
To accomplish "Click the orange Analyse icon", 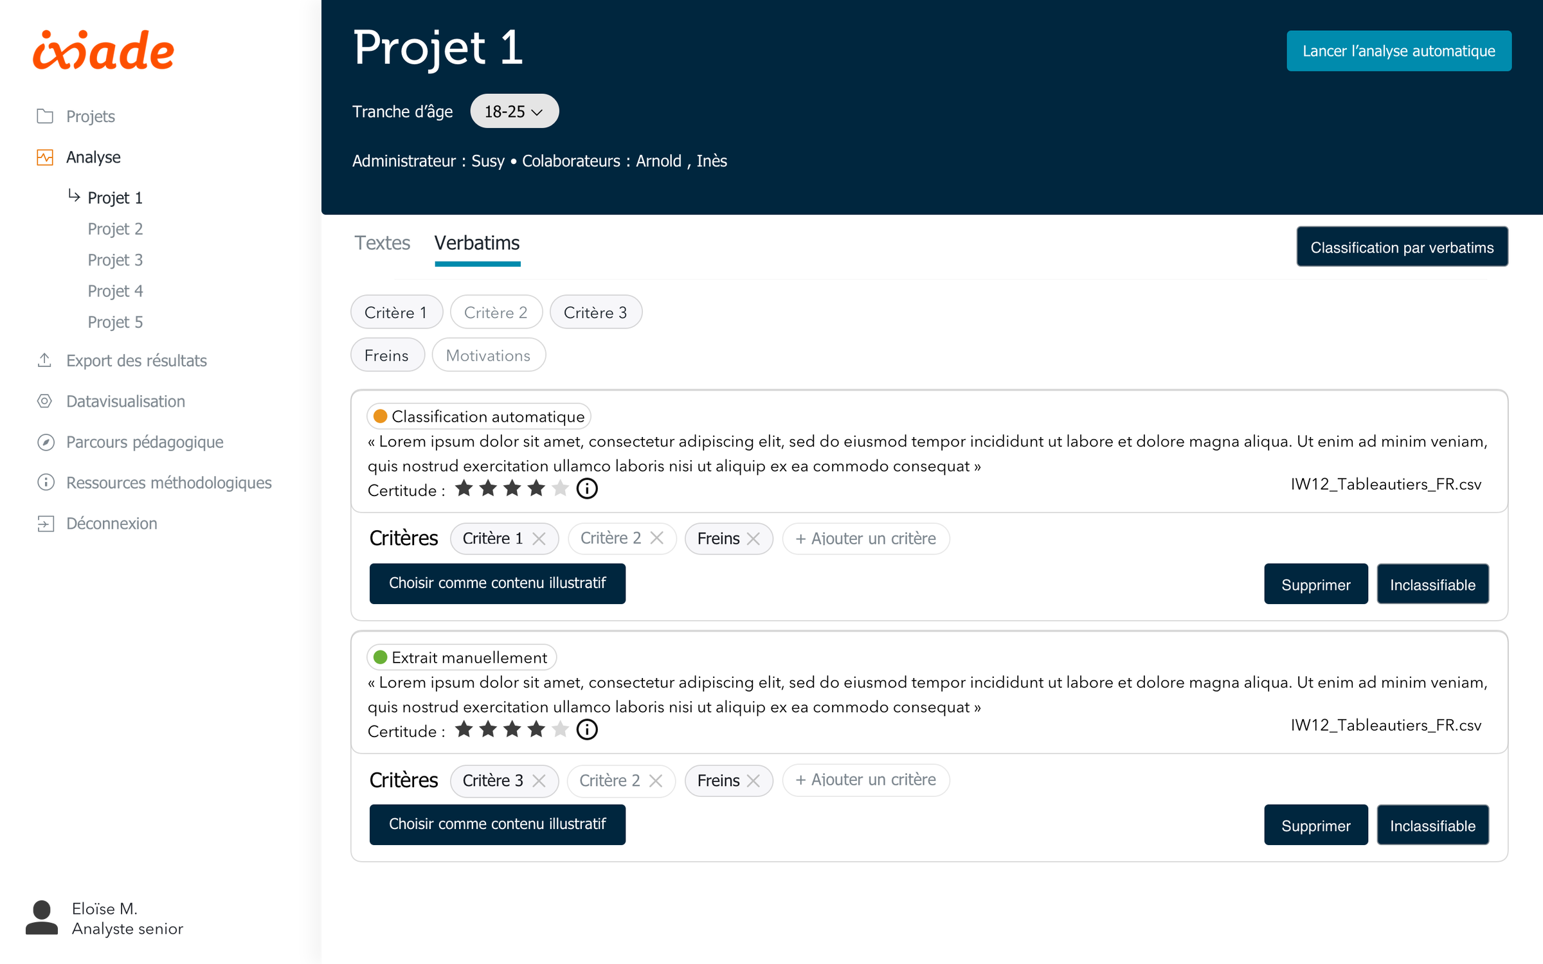I will click(44, 157).
